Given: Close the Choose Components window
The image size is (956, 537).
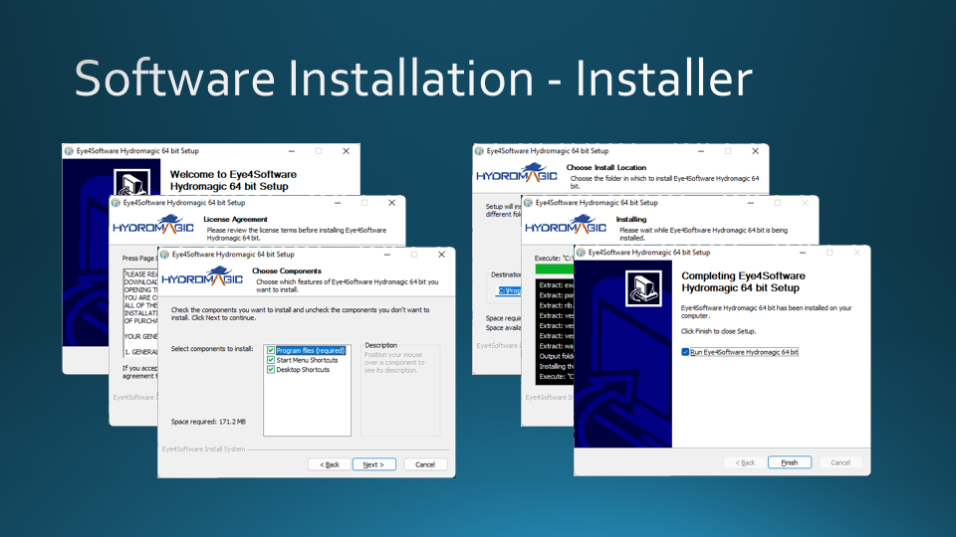Looking at the screenshot, I should point(441,255).
